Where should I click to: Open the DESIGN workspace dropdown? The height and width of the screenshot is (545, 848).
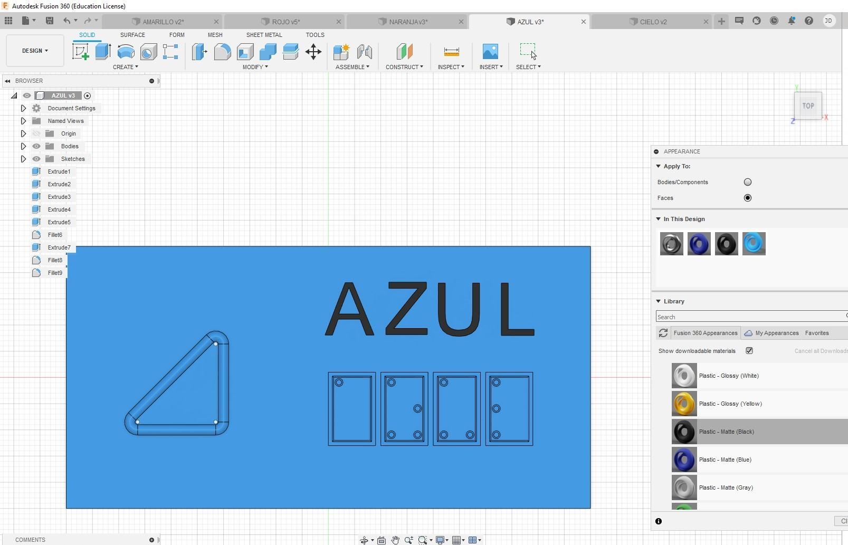(35, 51)
